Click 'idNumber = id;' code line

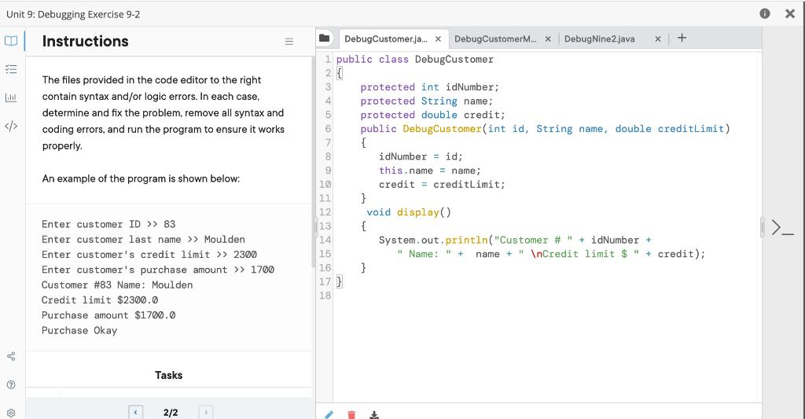[x=421, y=156]
